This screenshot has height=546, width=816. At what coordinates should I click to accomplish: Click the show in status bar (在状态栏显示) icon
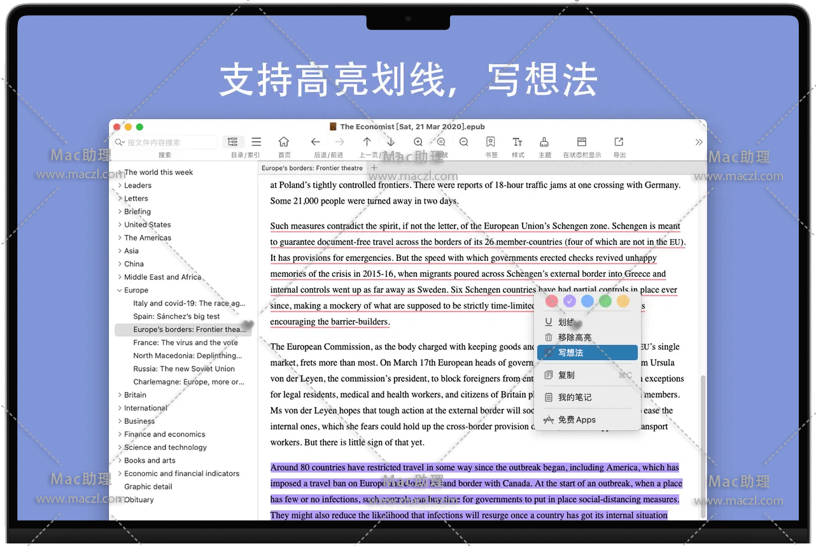click(581, 142)
